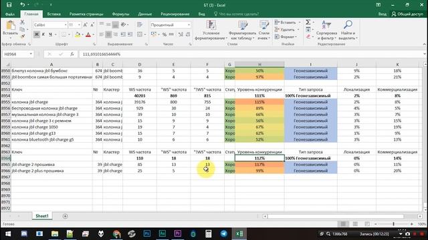Click the Undo arrow icon
Screen dimensions: 428x240
(x=22, y=5)
